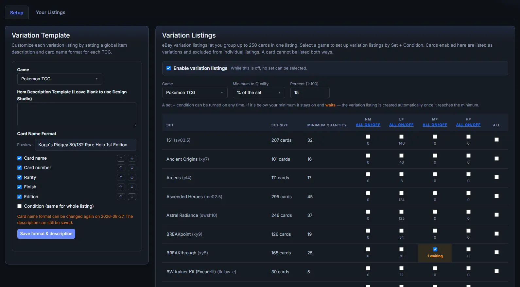The height and width of the screenshot is (287, 520).
Task: Move Finish down in format order
Action: pyautogui.click(x=132, y=187)
